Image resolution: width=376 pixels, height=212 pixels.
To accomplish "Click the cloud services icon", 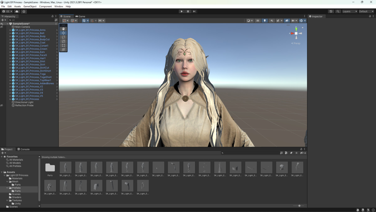I will click(17, 11).
